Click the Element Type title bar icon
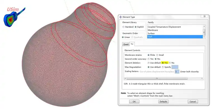Image resolution: width=212 pixels, height=109 pixels. tap(121, 17)
